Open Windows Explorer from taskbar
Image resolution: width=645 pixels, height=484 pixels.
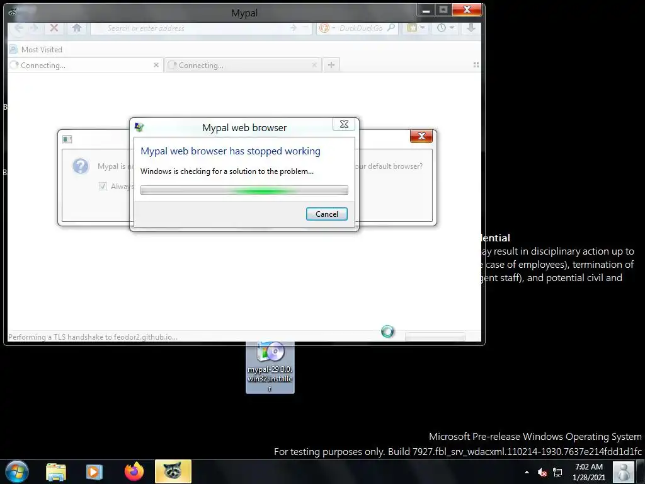56,471
